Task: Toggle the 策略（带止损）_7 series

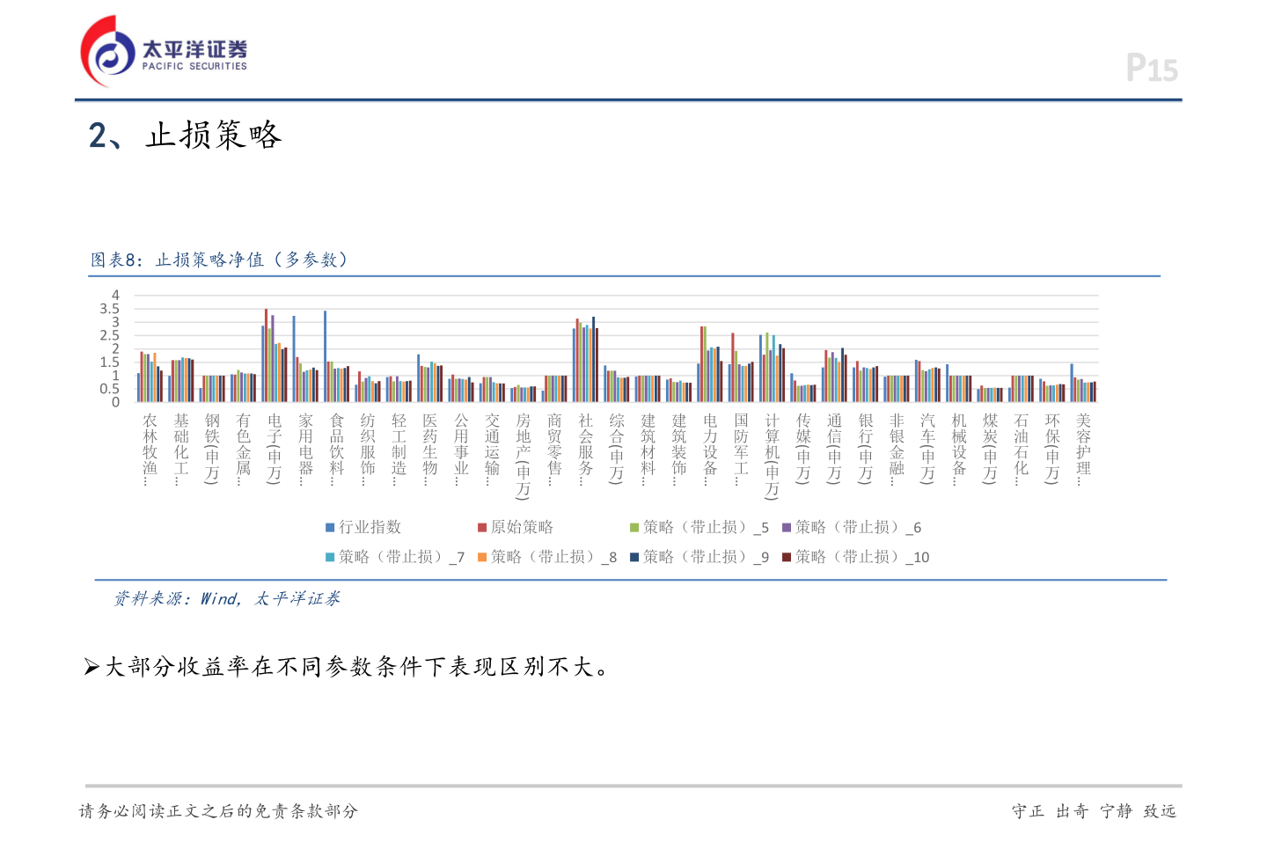Action: [x=396, y=556]
